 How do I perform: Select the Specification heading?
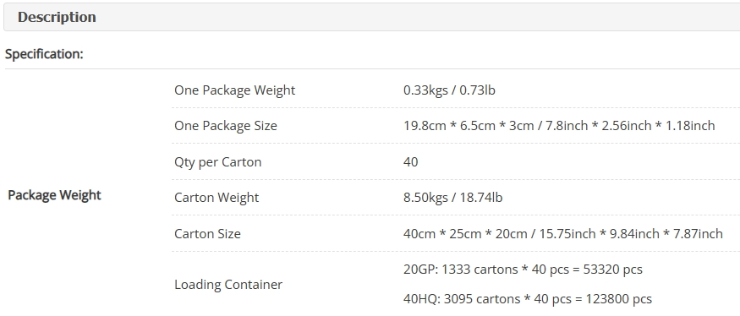[x=44, y=54]
